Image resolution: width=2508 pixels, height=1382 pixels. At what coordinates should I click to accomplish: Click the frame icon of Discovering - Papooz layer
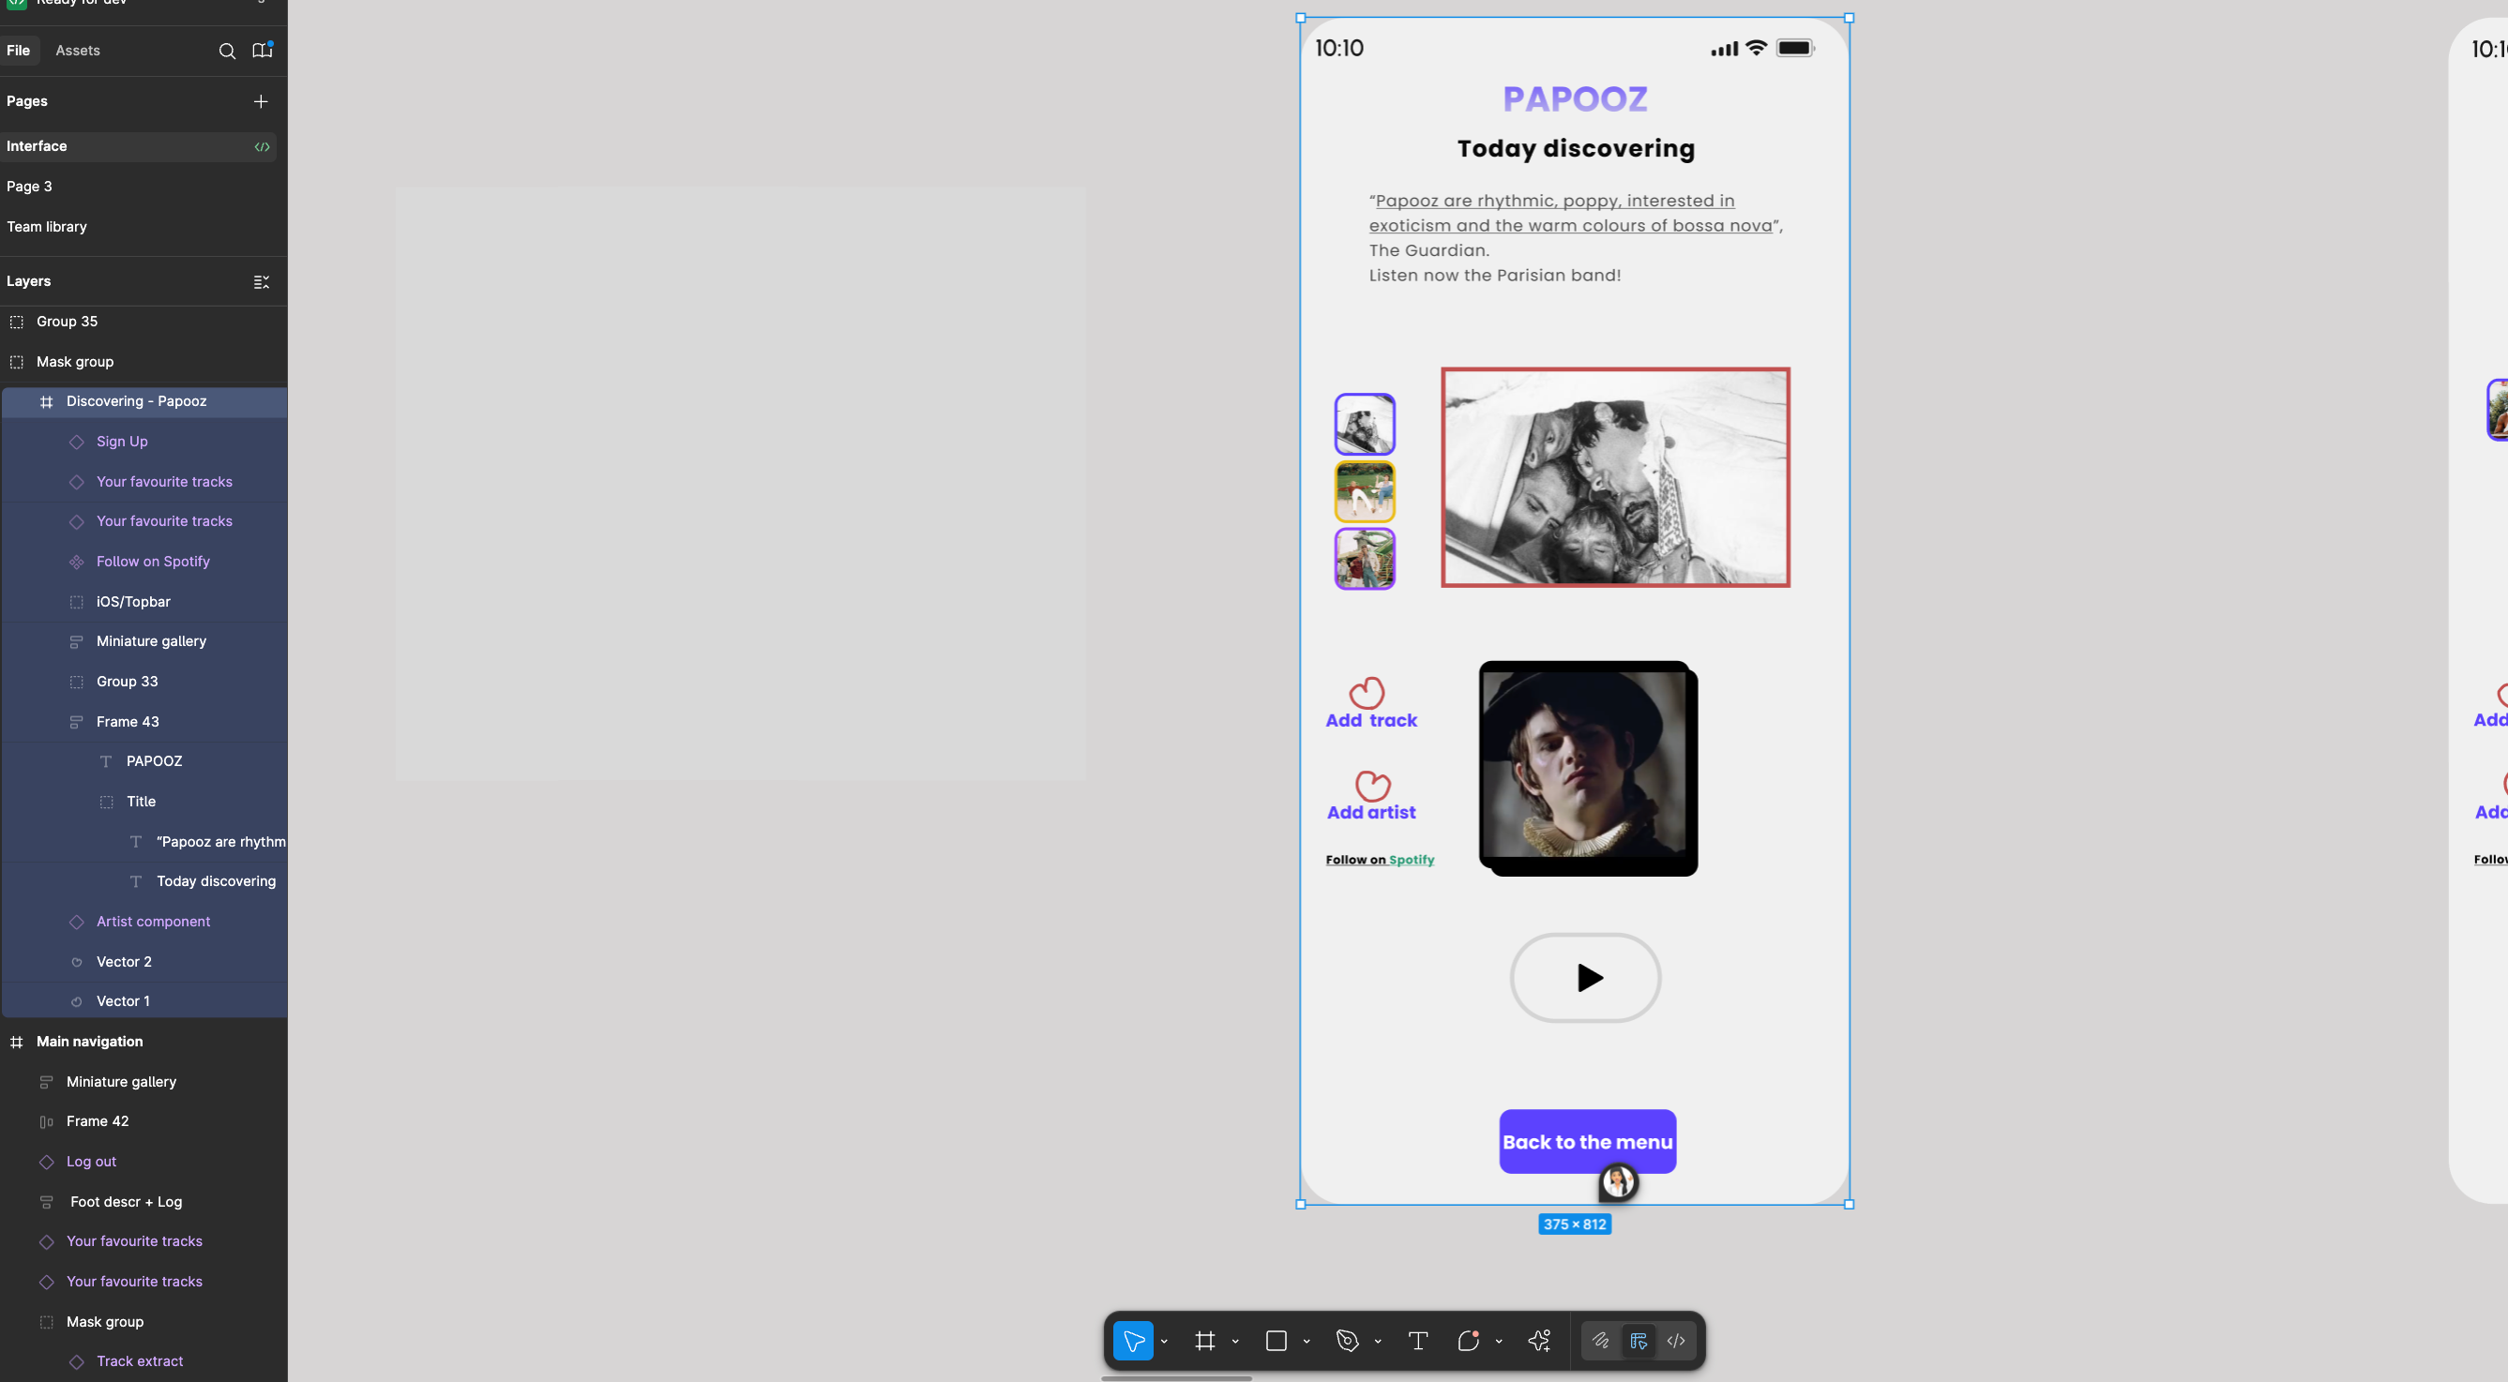tap(46, 402)
